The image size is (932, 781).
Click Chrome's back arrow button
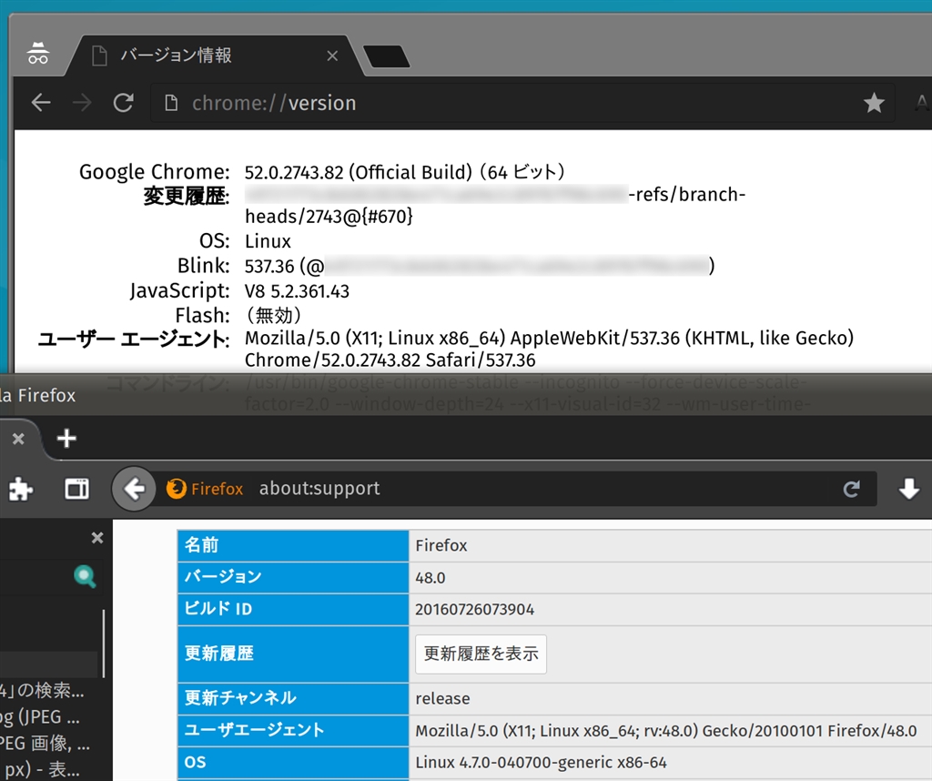[x=40, y=103]
